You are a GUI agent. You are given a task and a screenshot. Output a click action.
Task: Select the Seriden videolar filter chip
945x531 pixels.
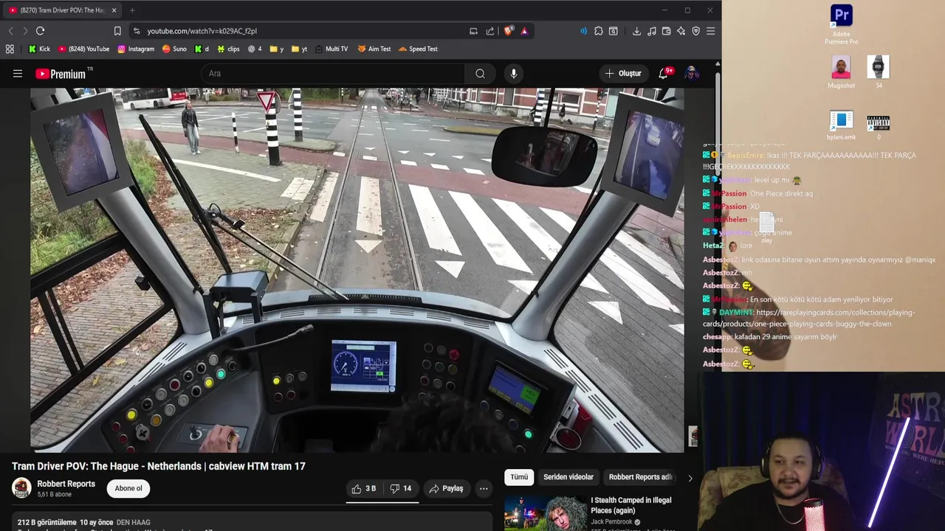(568, 477)
